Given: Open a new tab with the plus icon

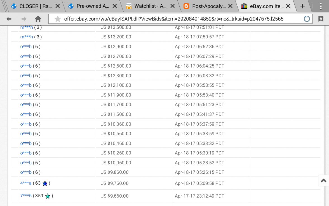Looking at the screenshot, I should tap(303, 6).
